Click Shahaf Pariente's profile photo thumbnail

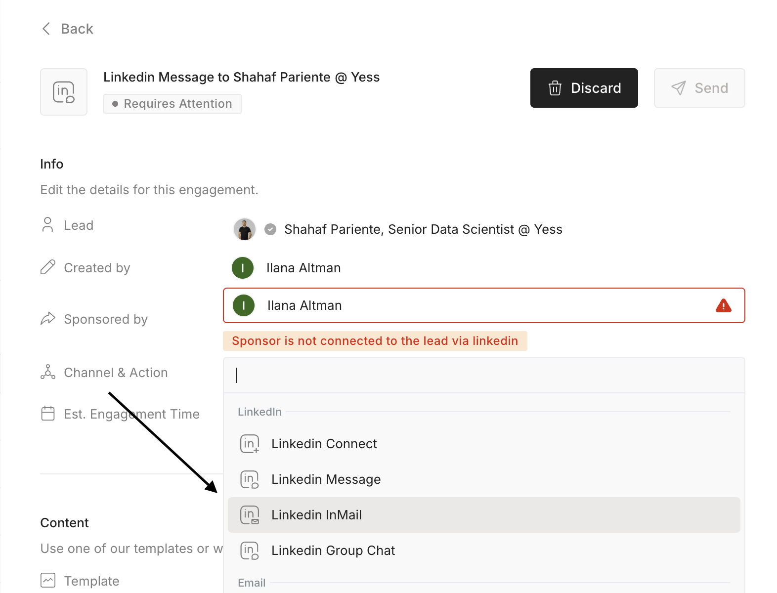[x=244, y=229]
